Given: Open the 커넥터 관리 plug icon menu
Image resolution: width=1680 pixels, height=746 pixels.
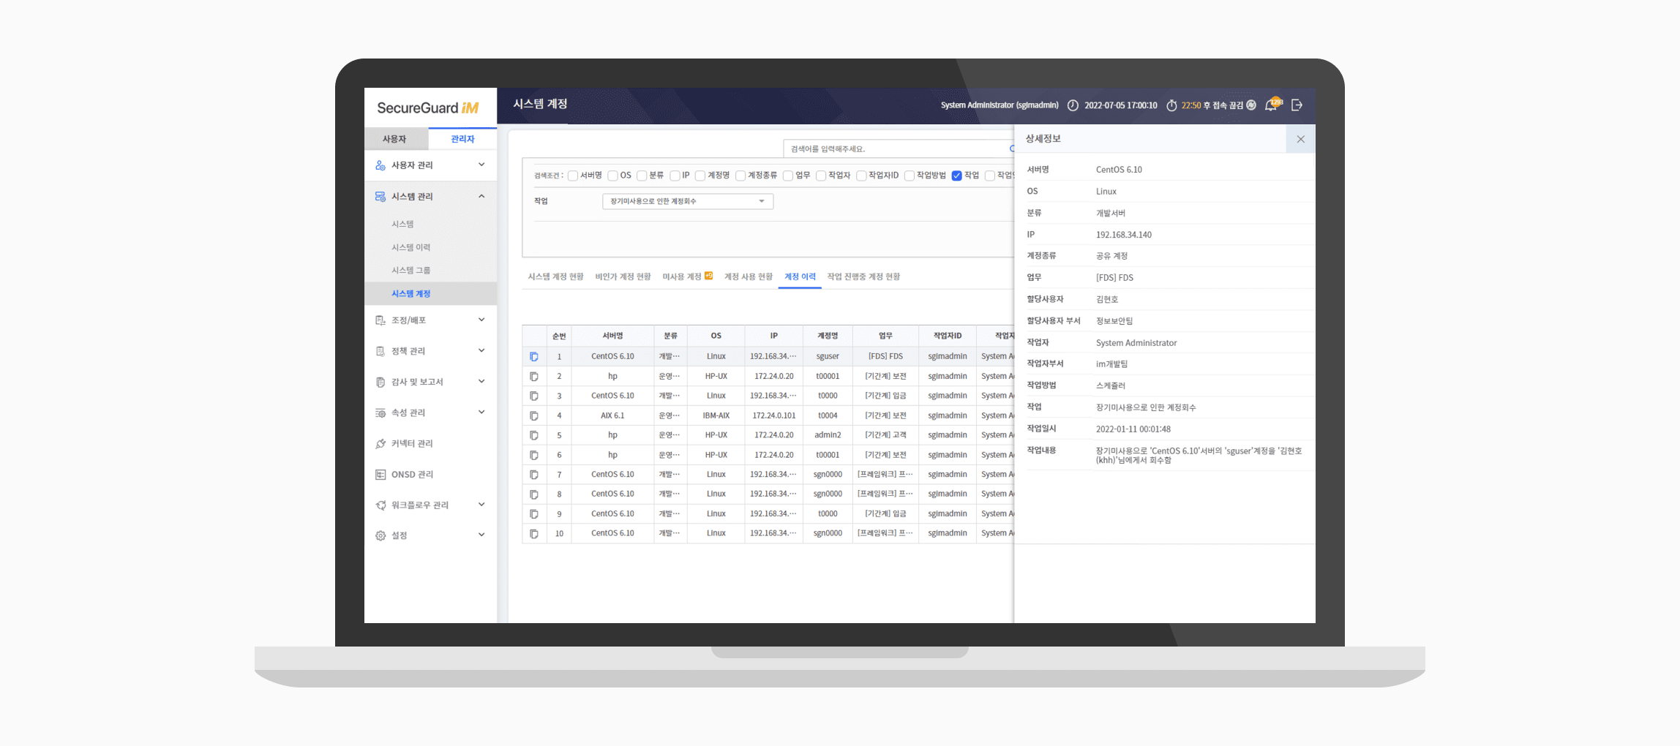Looking at the screenshot, I should [x=380, y=444].
